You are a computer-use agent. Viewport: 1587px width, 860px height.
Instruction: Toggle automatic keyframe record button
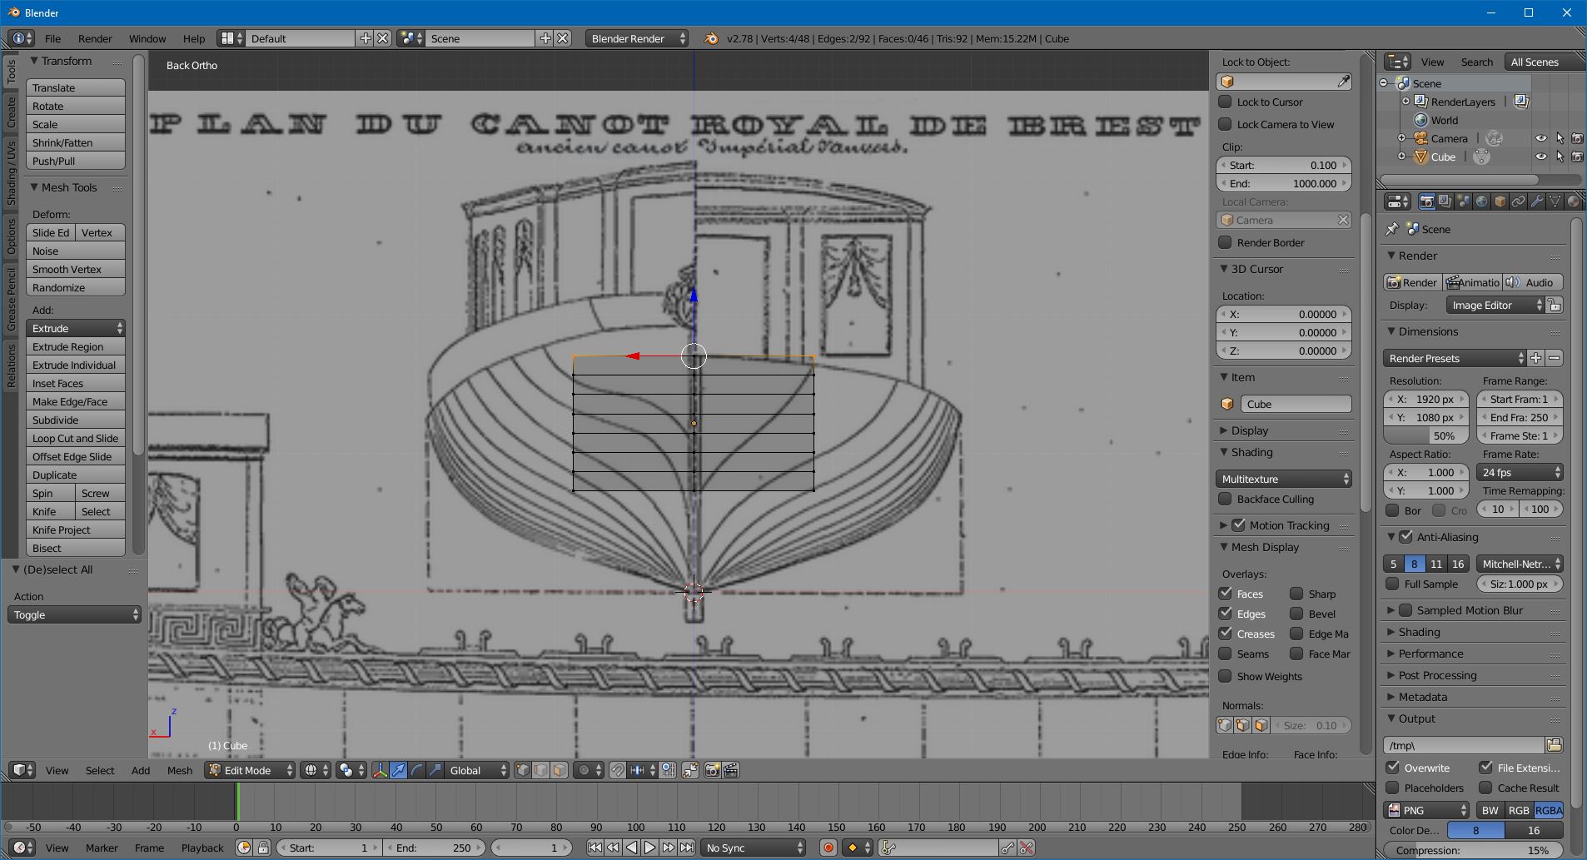(828, 848)
